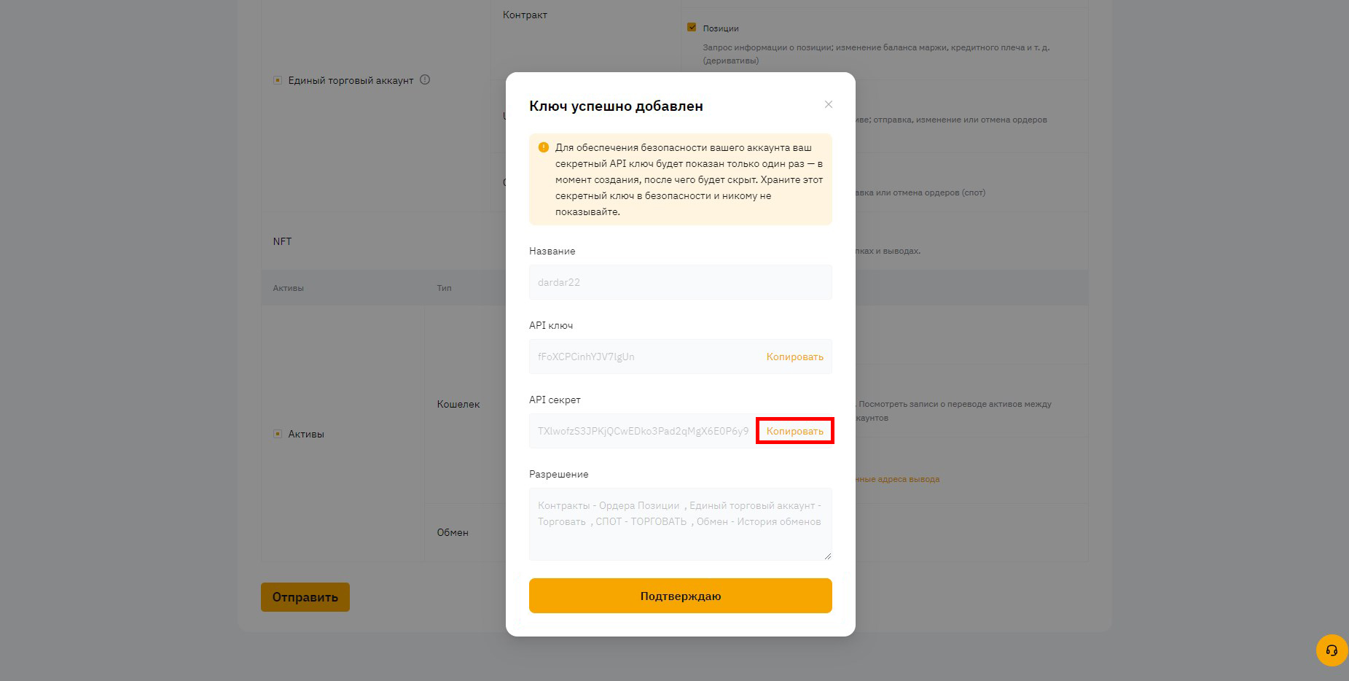Click the support headset icon

[x=1332, y=650]
